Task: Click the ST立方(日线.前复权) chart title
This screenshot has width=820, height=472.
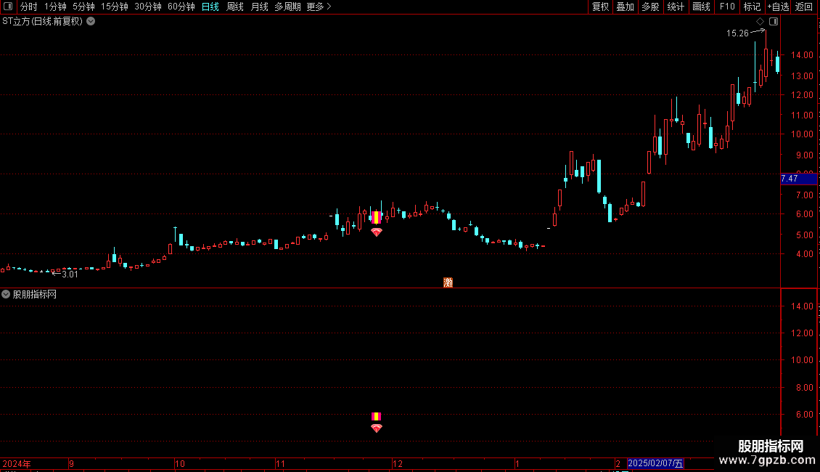Action: point(42,22)
